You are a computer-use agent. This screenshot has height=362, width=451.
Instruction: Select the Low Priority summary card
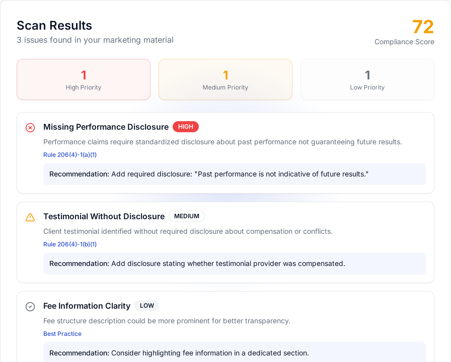tap(367, 79)
